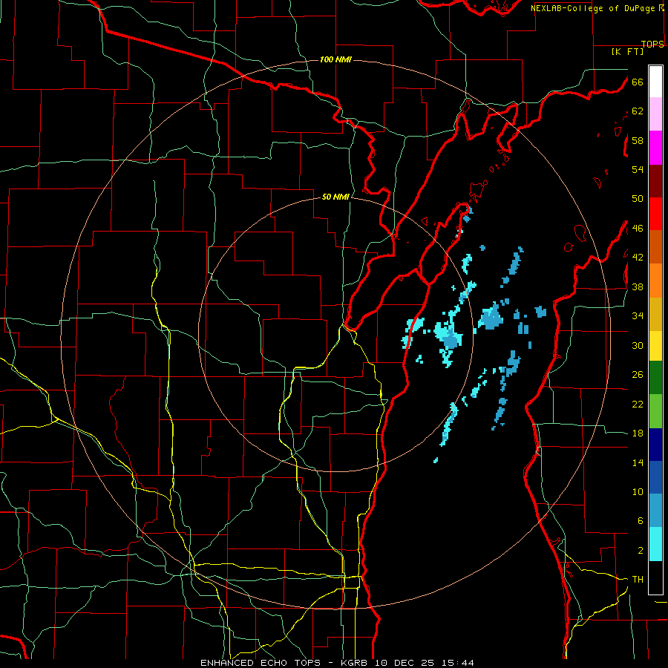Click the 'NEXLAB-College of DuPage' credit text
Image resolution: width=668 pixels, height=668 pixels.
point(592,8)
